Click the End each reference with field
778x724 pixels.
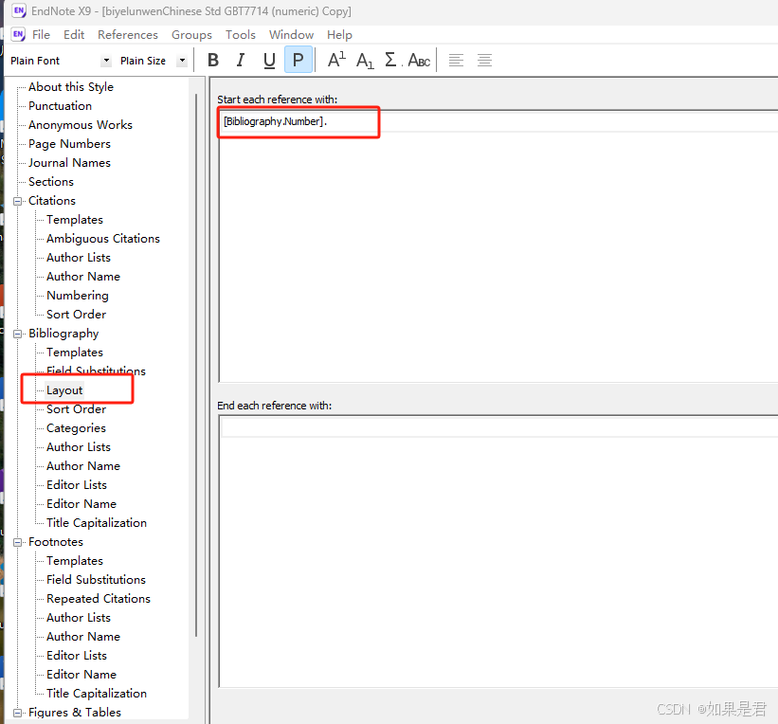pyautogui.click(x=498, y=552)
